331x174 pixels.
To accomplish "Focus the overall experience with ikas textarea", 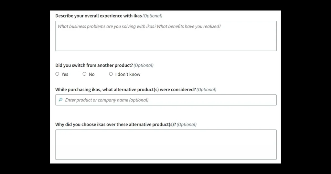I will point(166,36).
